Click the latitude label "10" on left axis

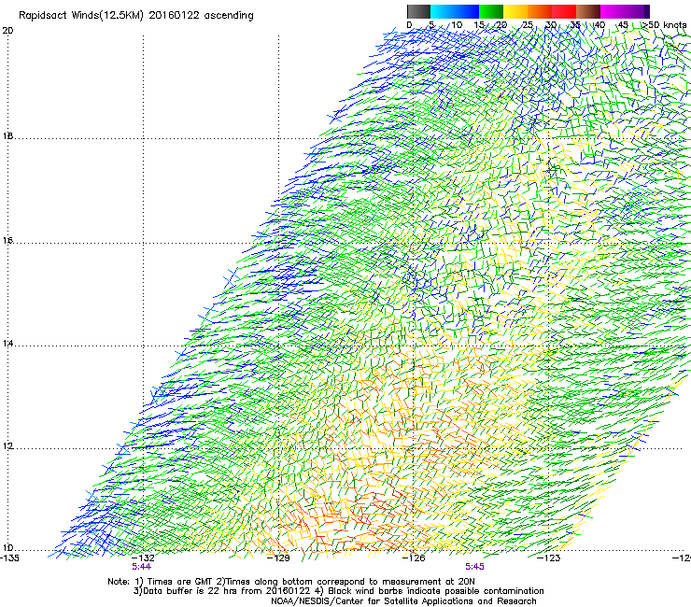(x=7, y=548)
